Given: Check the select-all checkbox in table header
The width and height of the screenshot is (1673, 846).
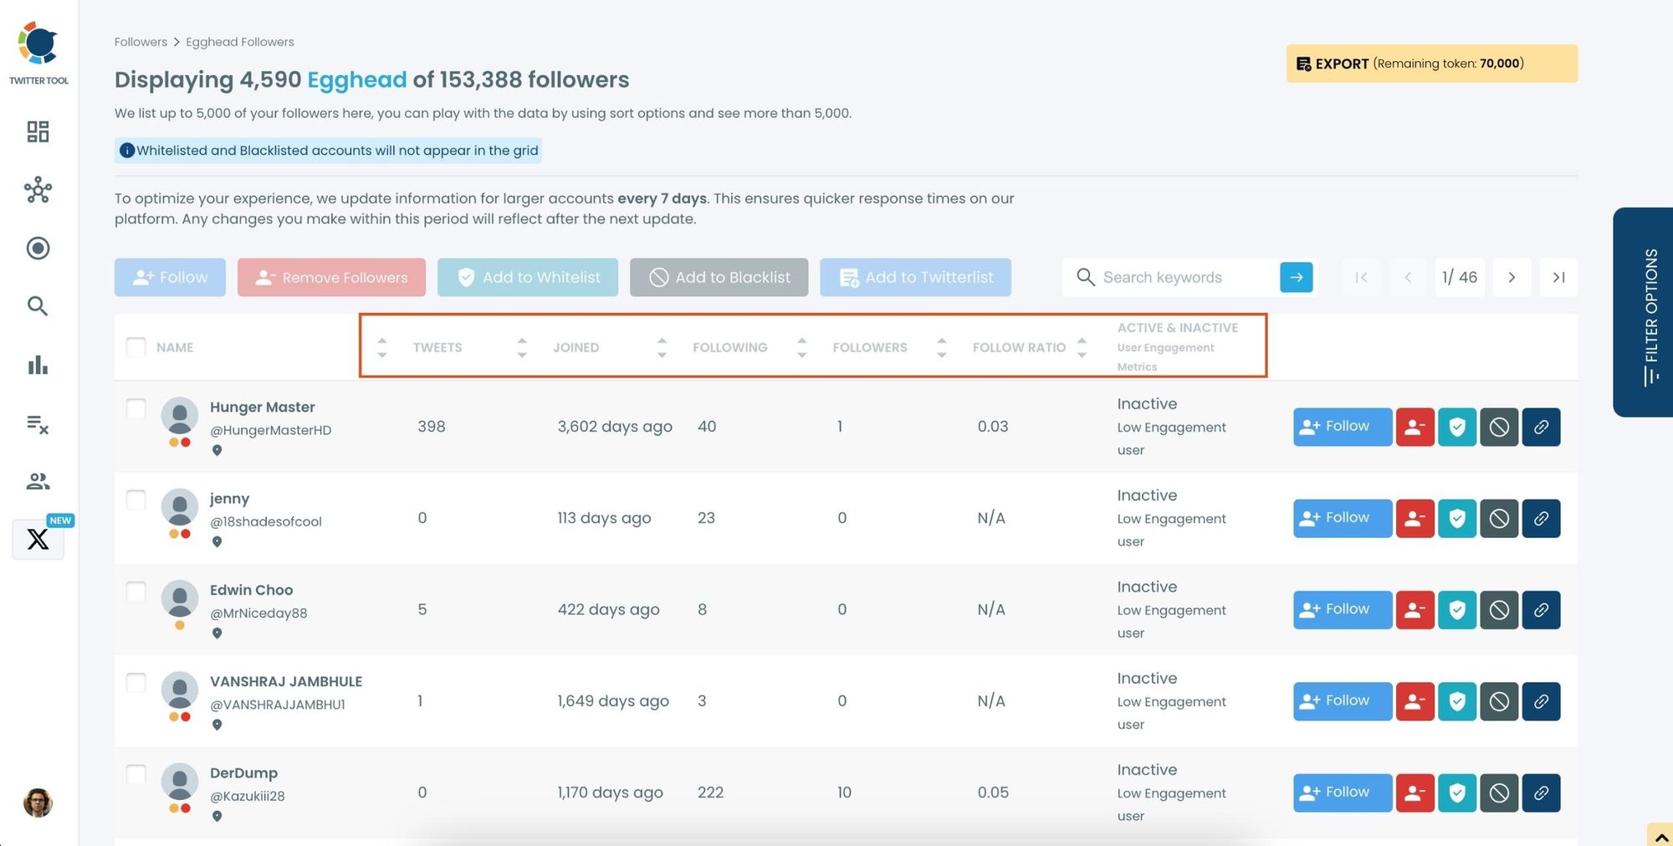Looking at the screenshot, I should (136, 346).
